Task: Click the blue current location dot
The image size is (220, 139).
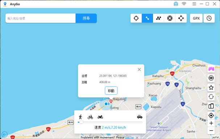Action: pos(106,104)
